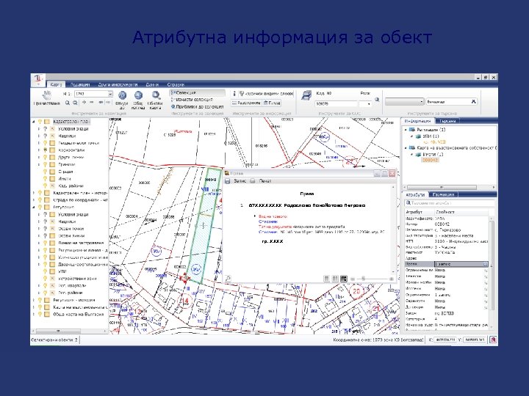Screen dimensions: 529x396
Task: Click the printer icon beside Кад. №
Action: pos(306,95)
